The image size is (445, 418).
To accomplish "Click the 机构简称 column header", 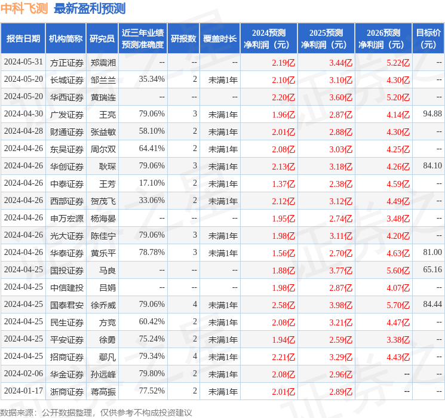I will click(x=66, y=38).
